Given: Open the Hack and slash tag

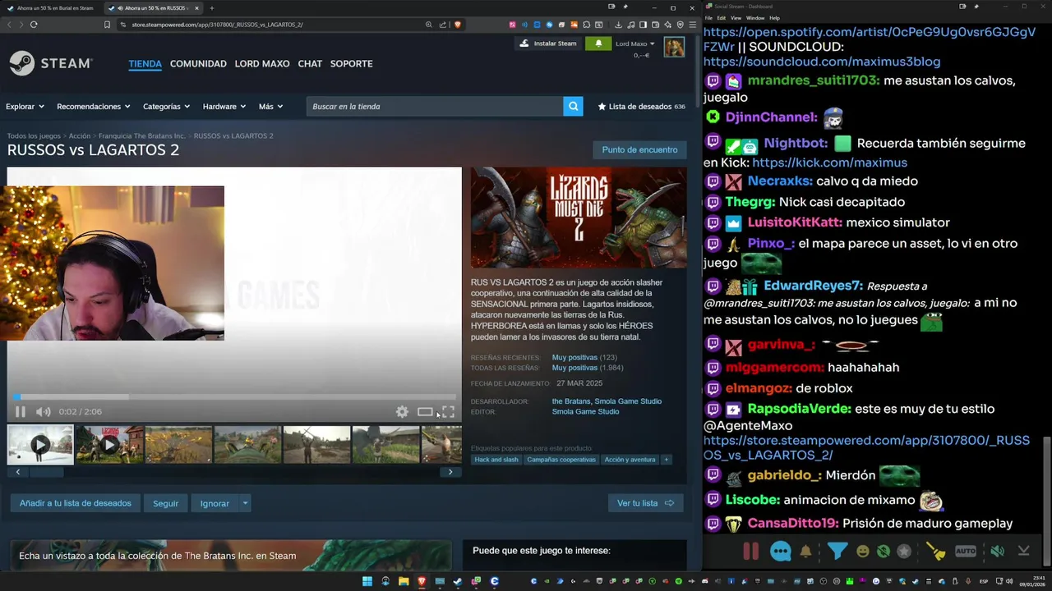Looking at the screenshot, I should pos(496,460).
